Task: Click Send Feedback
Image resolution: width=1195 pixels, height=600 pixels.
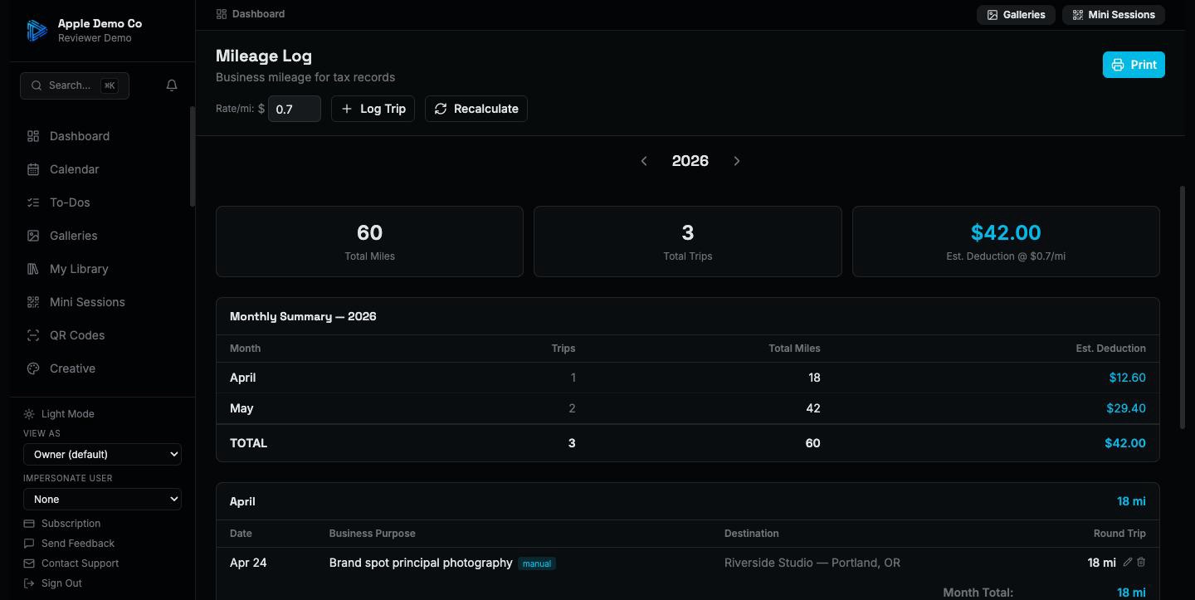Action: (x=69, y=544)
